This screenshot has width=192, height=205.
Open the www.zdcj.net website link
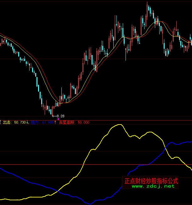(153, 186)
